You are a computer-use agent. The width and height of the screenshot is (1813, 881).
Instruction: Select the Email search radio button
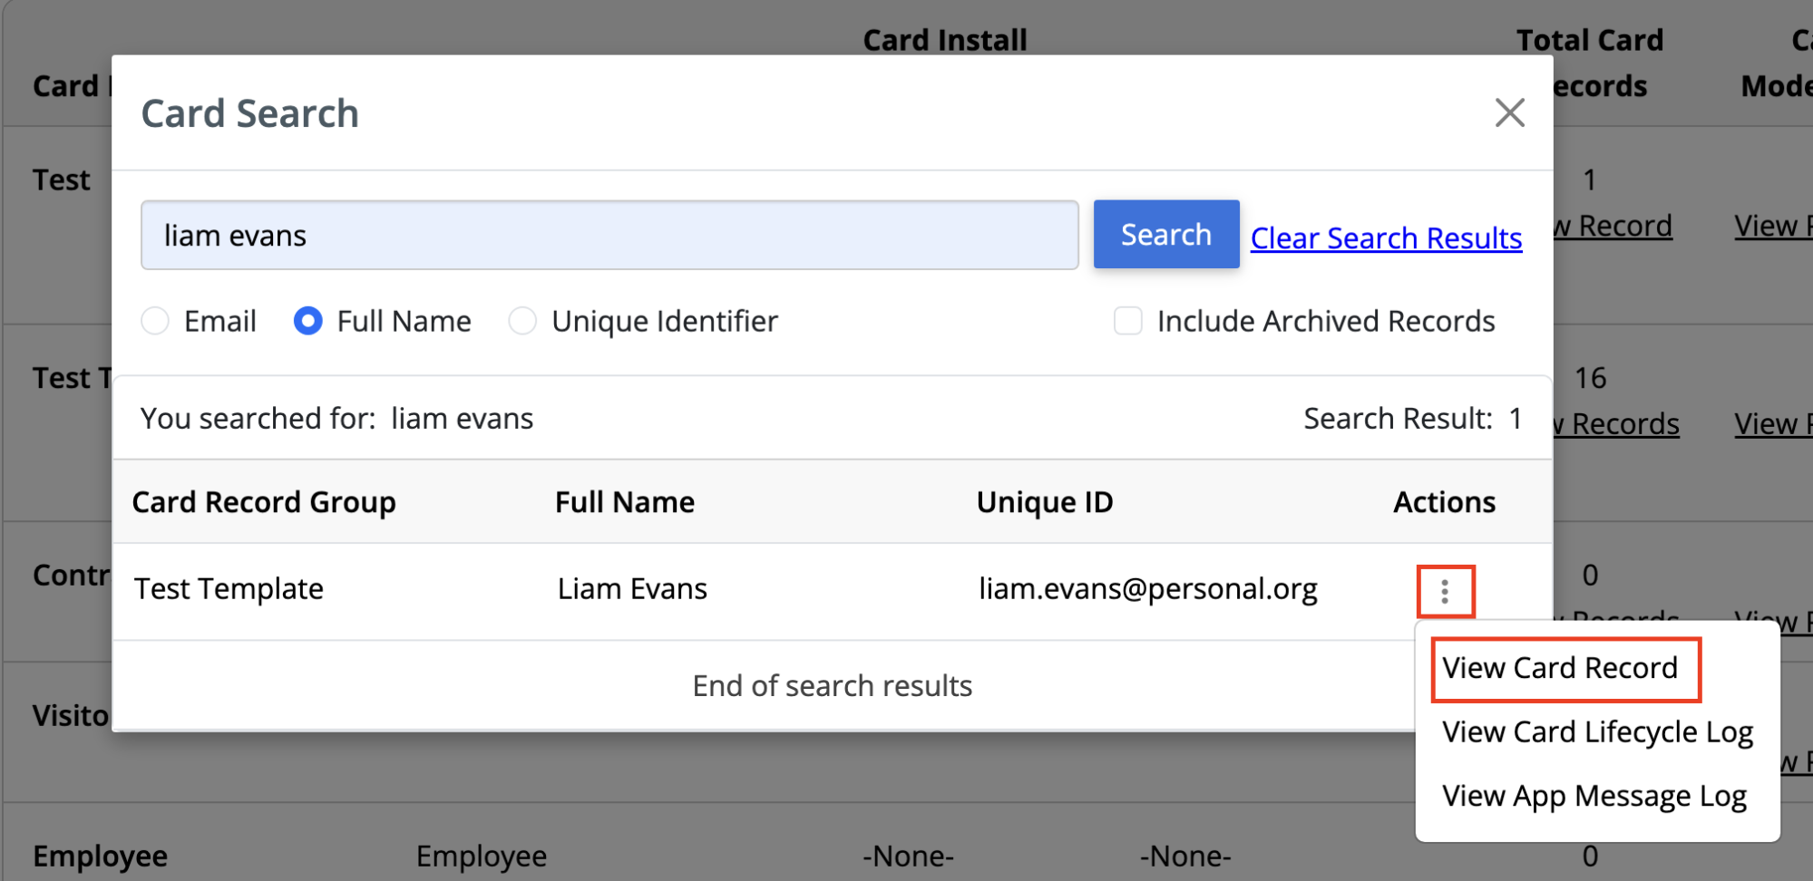click(155, 321)
